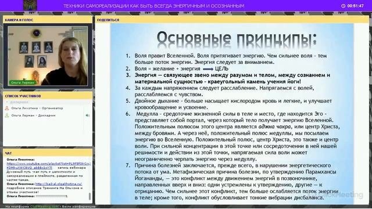Screen dimensions: 372x209
Task: Click the Ольга Лерман name label on video
Action: click(x=23, y=82)
